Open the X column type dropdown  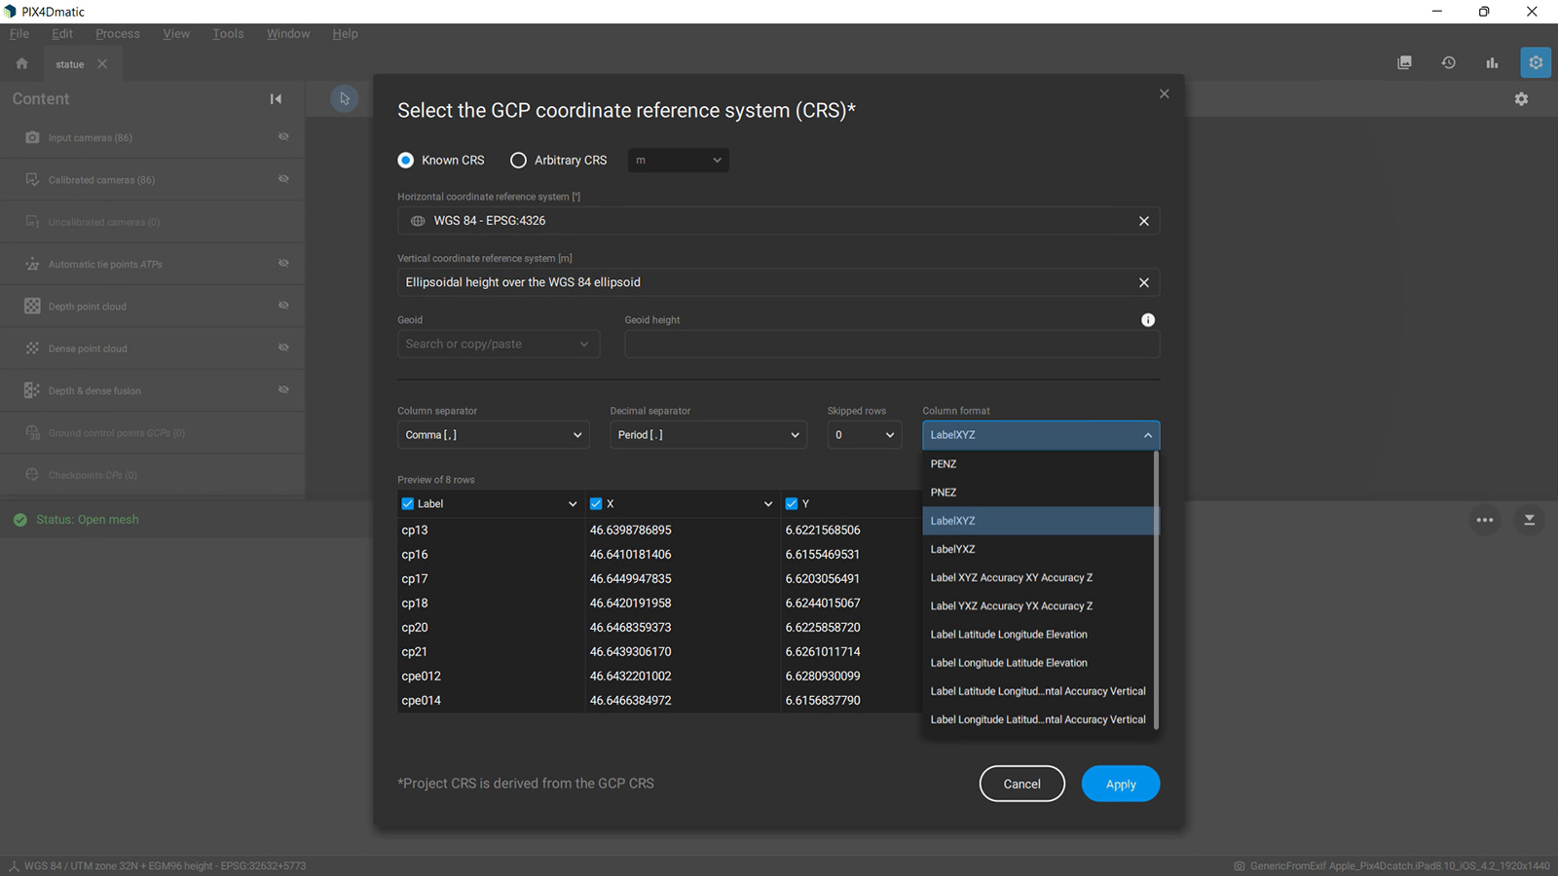[x=767, y=503]
